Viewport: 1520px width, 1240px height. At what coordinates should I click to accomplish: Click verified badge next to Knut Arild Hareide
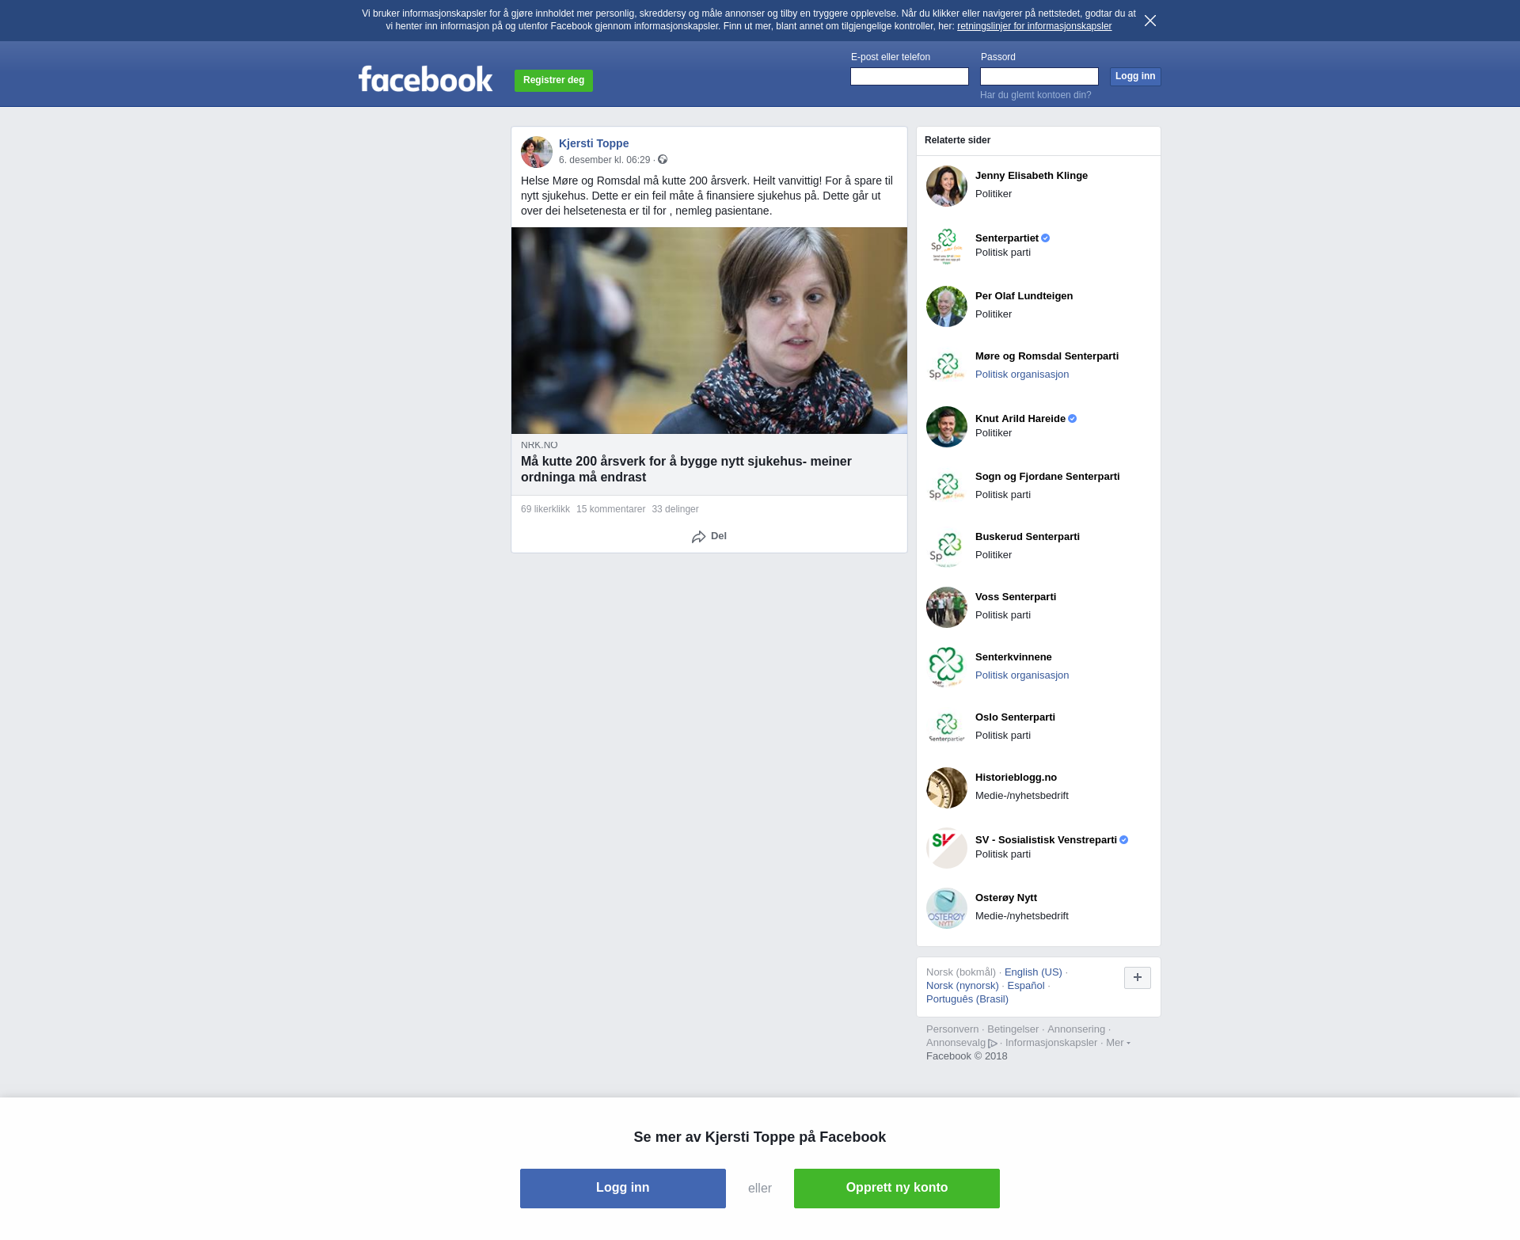tap(1073, 419)
